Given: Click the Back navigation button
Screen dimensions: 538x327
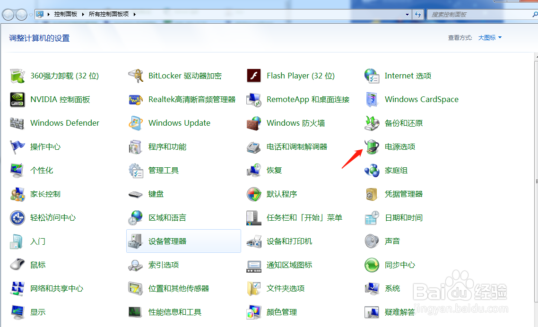Looking at the screenshot, I should 8,15.
